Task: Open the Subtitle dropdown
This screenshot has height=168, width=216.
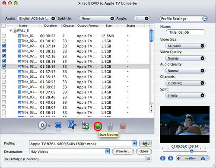Action: pos(97,19)
